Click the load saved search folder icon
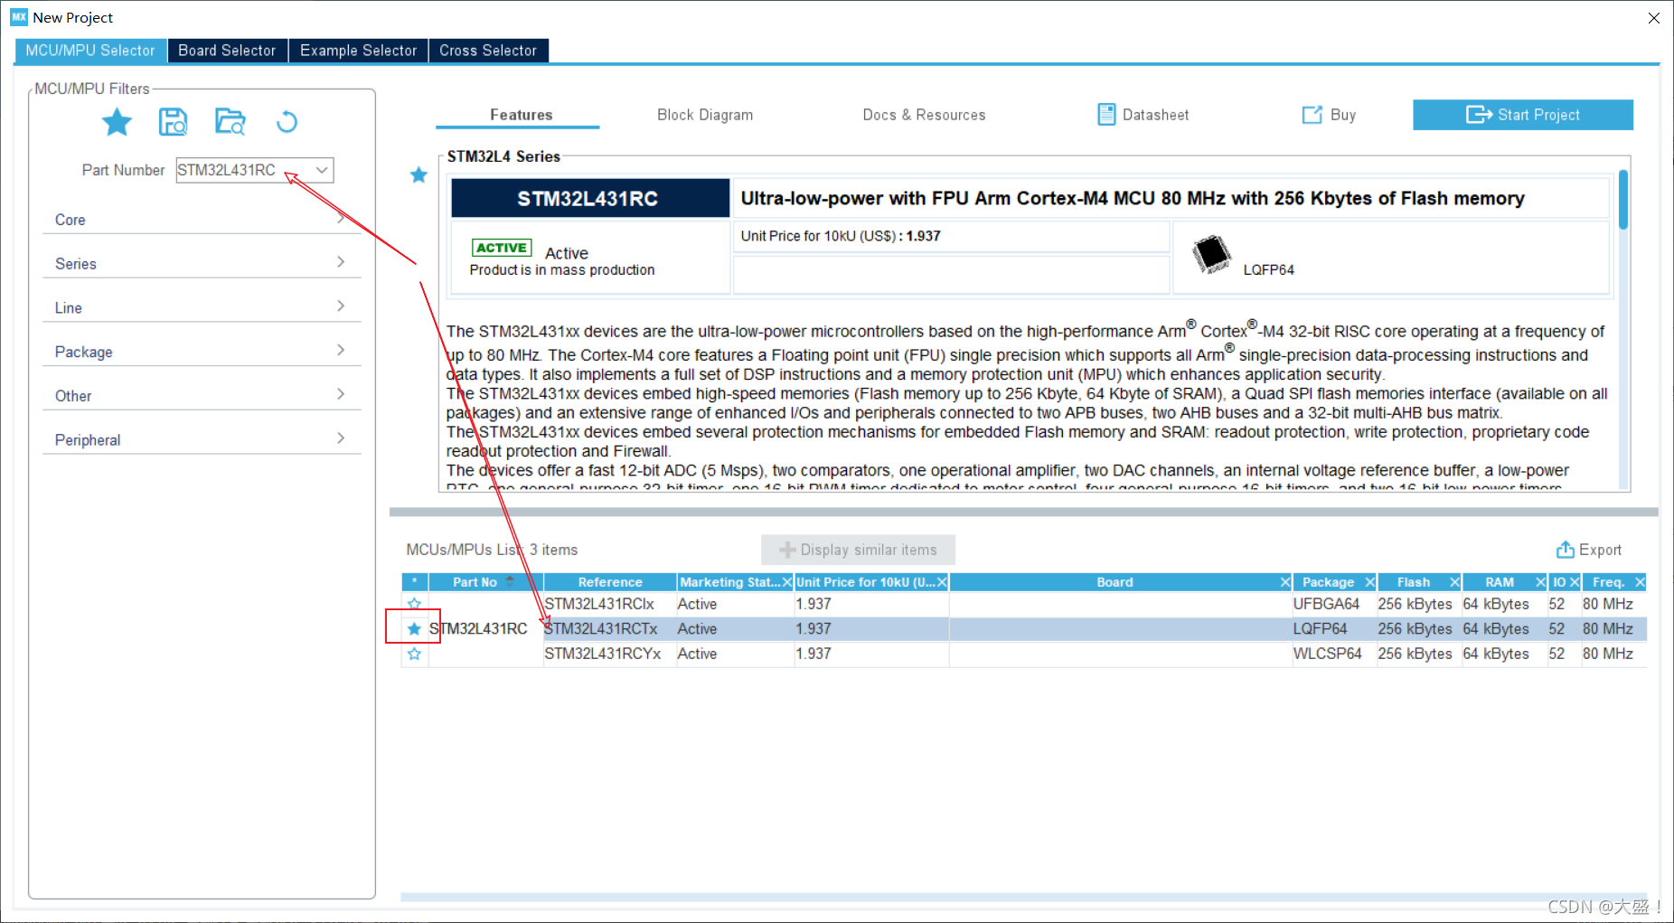Viewport: 1674px width, 923px height. point(230,121)
